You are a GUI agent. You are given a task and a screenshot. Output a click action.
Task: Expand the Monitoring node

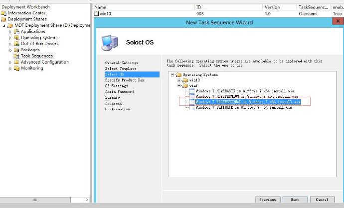click(10, 69)
